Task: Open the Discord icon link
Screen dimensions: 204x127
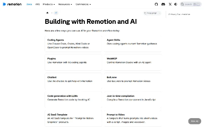Action: point(163,4)
